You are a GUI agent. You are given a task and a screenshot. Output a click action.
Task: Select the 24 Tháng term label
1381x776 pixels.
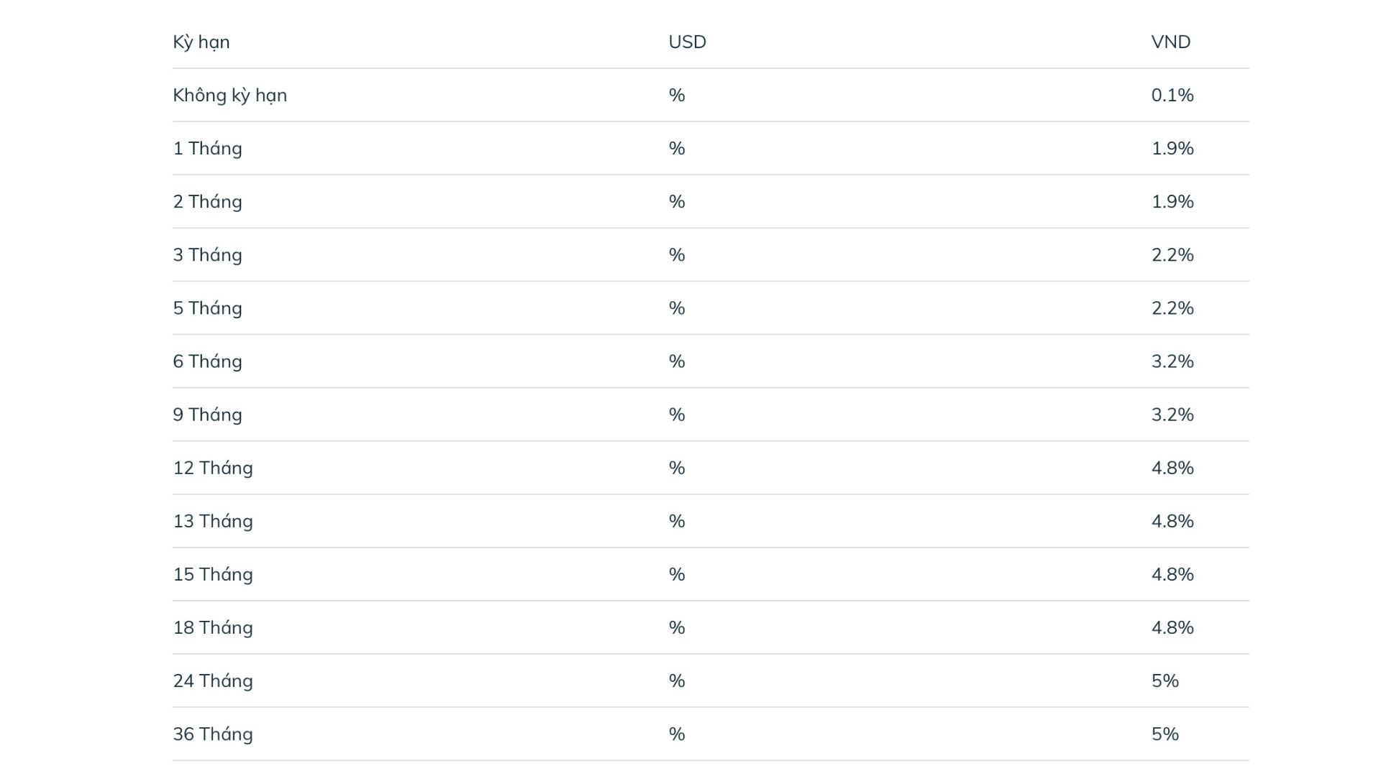213,680
